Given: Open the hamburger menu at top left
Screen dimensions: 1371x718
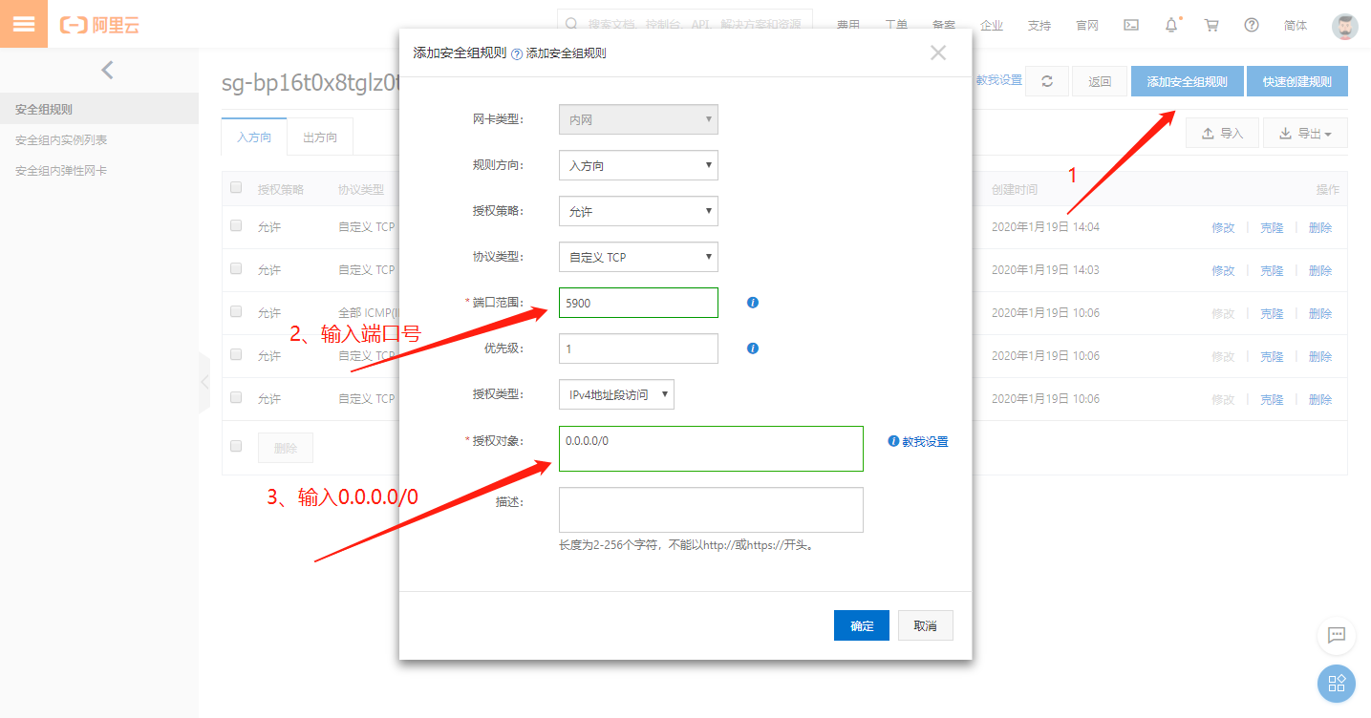Looking at the screenshot, I should 25,22.
